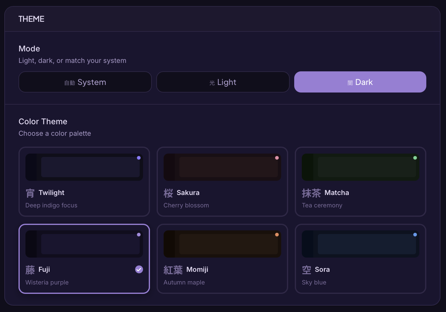The width and height of the screenshot is (446, 312).
Task: Select the Matcha tea ceremony theme
Action: 360,182
